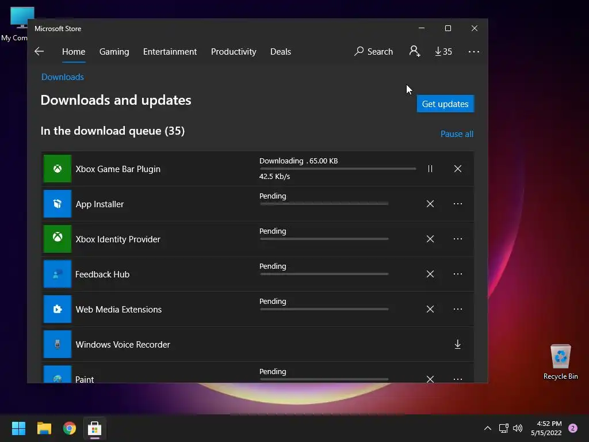Click 'In the download queue (35)' heading
The image size is (589, 442).
113,131
